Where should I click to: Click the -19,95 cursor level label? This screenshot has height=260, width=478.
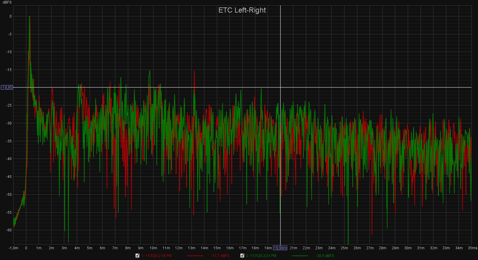point(7,87)
